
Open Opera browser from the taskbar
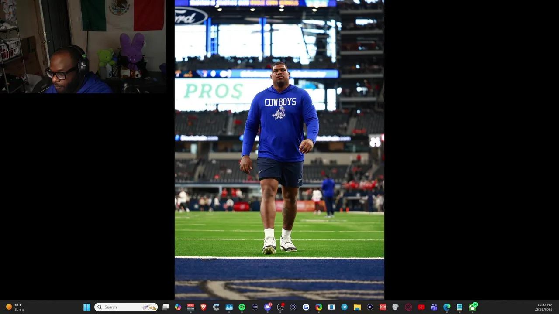click(408, 307)
